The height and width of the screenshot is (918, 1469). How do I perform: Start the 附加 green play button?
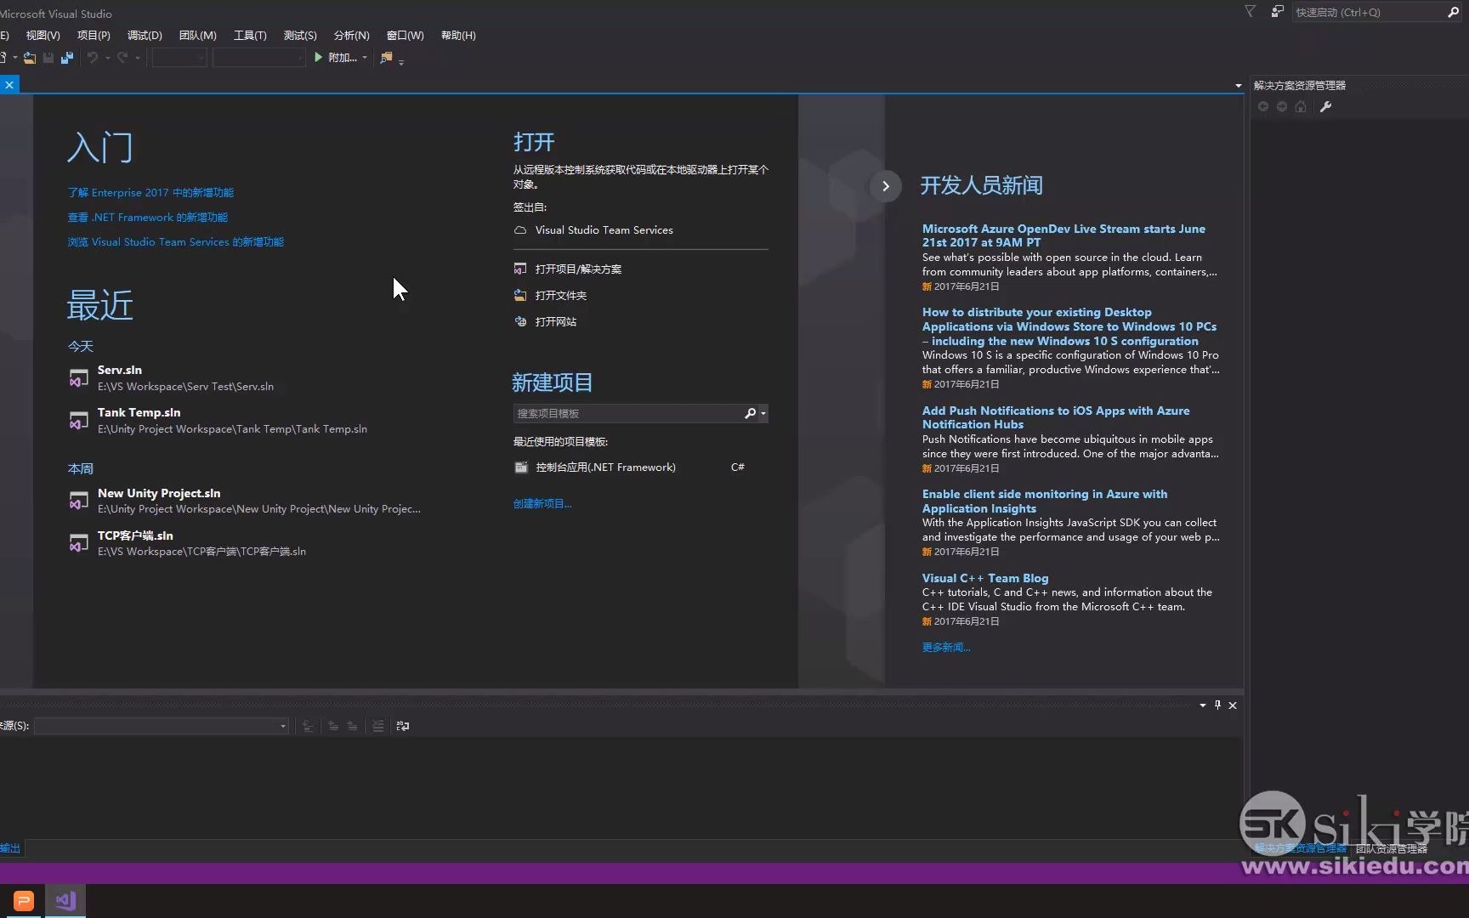click(x=319, y=58)
